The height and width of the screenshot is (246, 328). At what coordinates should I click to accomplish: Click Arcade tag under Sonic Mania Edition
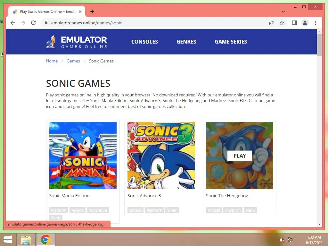click(78, 210)
